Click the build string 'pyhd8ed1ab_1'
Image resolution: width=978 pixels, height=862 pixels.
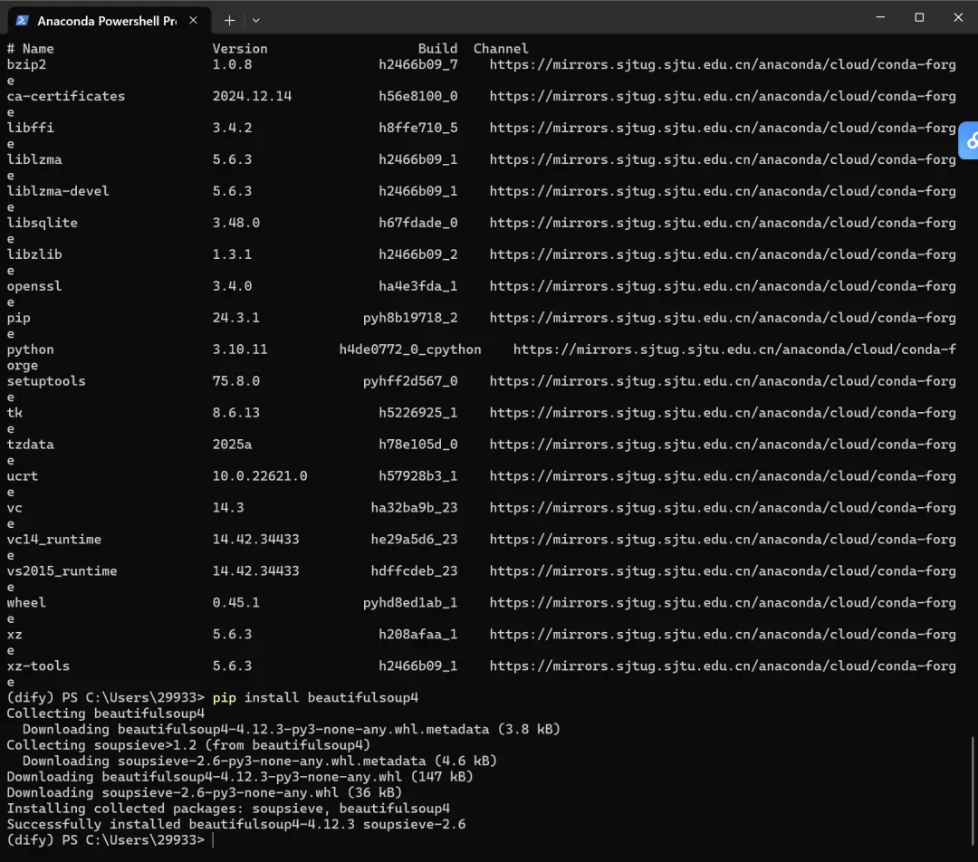410,603
